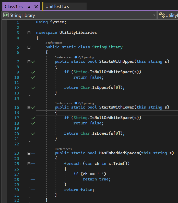The height and width of the screenshot is (203, 178).
Task: Collapse the StringLibrary class block
Action: point(29,47)
